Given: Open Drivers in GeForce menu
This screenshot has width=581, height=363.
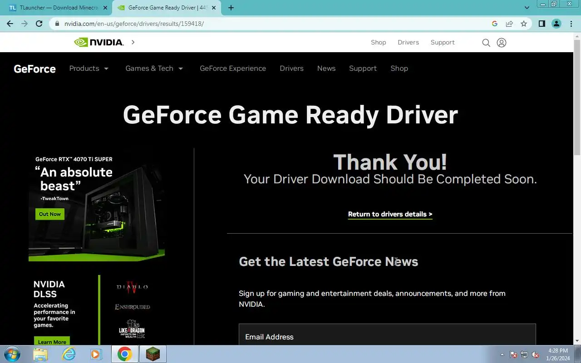Looking at the screenshot, I should coord(291,69).
